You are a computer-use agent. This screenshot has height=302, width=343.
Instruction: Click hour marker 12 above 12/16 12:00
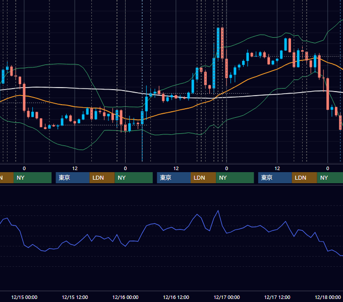tap(176, 169)
